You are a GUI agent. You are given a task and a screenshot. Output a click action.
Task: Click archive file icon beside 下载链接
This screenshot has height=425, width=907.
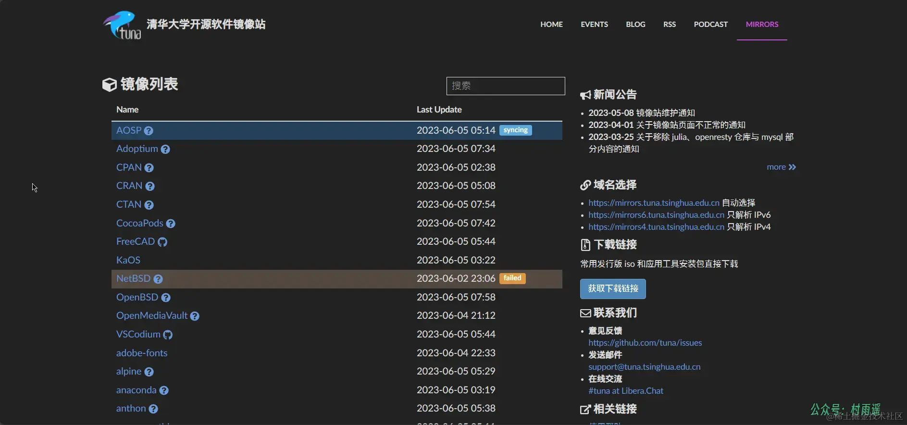point(585,245)
